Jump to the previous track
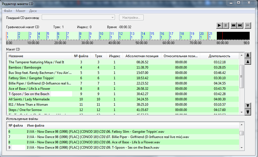Screen dimensions: 258x157 (x=234, y=25)
